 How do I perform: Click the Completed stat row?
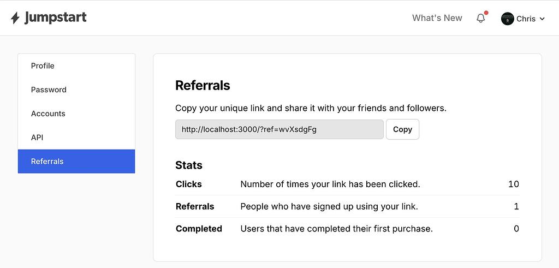(347, 229)
